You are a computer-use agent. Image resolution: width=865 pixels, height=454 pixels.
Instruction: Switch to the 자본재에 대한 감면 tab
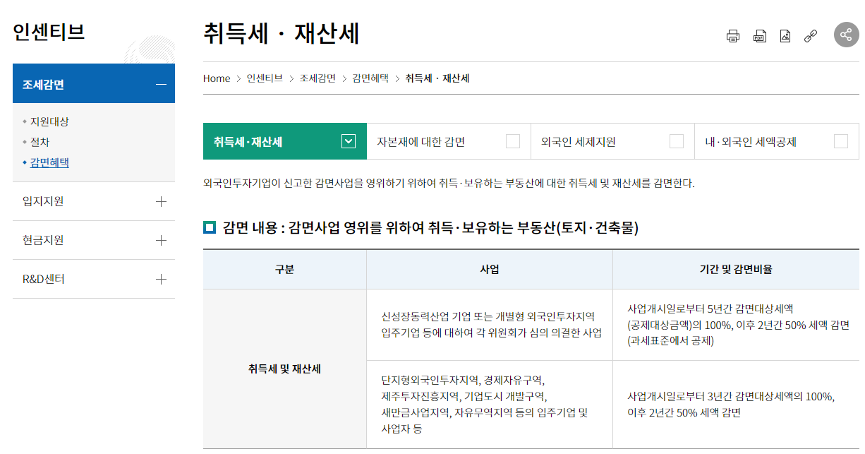[449, 141]
